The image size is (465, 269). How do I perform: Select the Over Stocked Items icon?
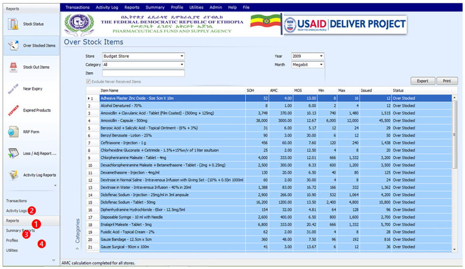(13, 46)
